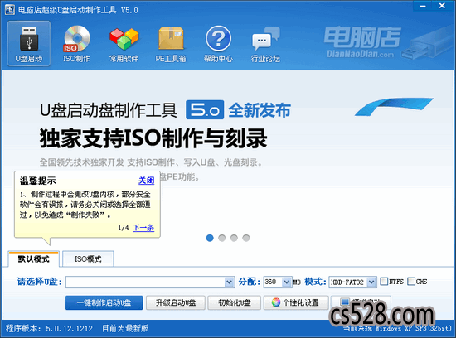Open the PE工具箱 box icon
456x338 pixels.
pyautogui.click(x=171, y=44)
